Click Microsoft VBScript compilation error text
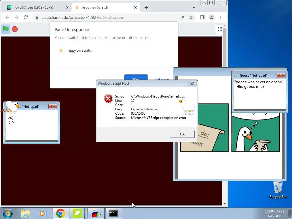This screenshot has height=219, width=292. (x=159, y=118)
